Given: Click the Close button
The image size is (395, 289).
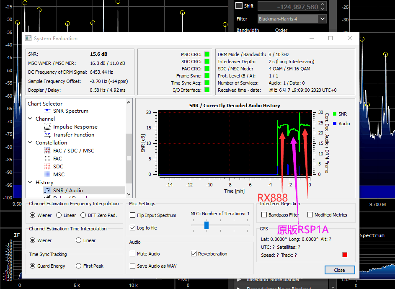Looking at the screenshot, I should click(339, 270).
